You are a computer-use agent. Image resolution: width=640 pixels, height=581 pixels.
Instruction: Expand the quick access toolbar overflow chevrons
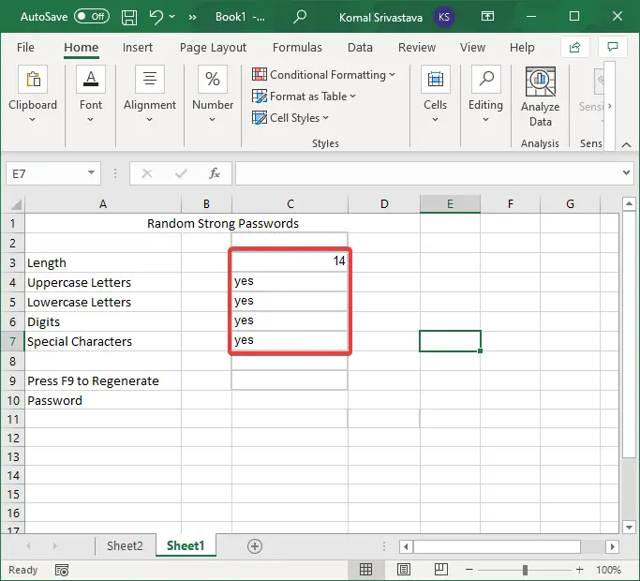pyautogui.click(x=193, y=17)
